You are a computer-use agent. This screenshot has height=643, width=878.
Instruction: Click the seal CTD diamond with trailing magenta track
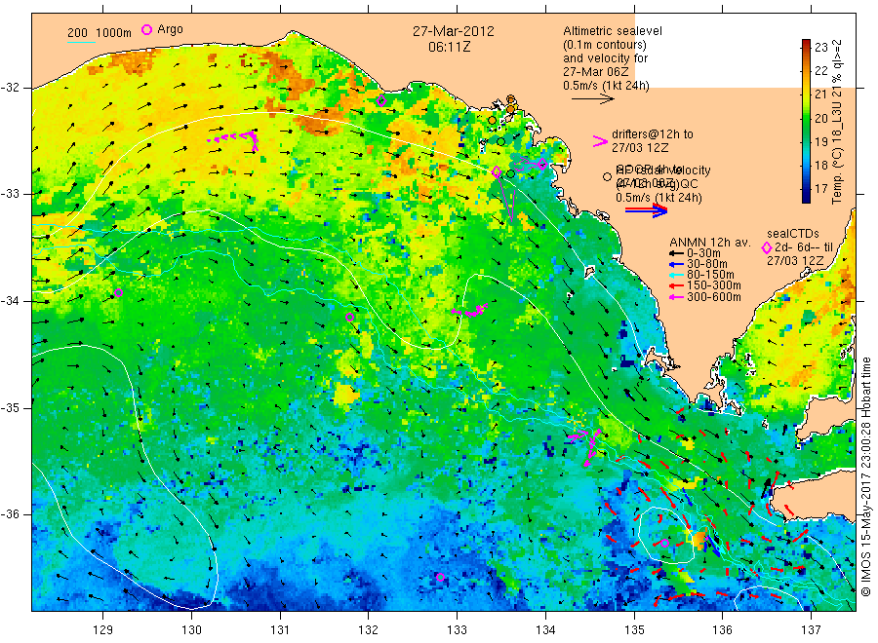pos(497,172)
